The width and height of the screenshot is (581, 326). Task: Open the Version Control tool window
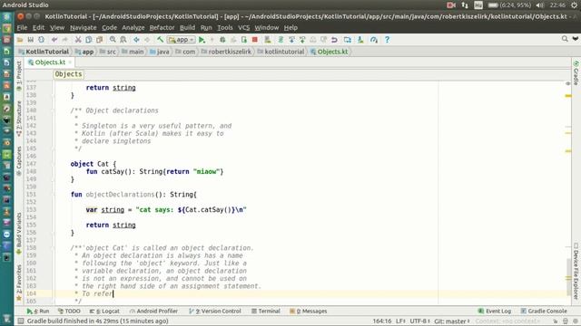[215, 312]
